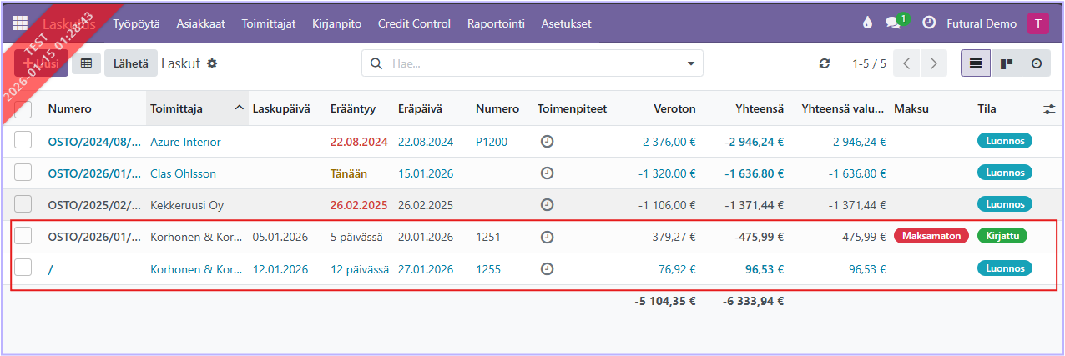1065x356 pixels.
Task: Switch to activity view
Action: pyautogui.click(x=1036, y=63)
